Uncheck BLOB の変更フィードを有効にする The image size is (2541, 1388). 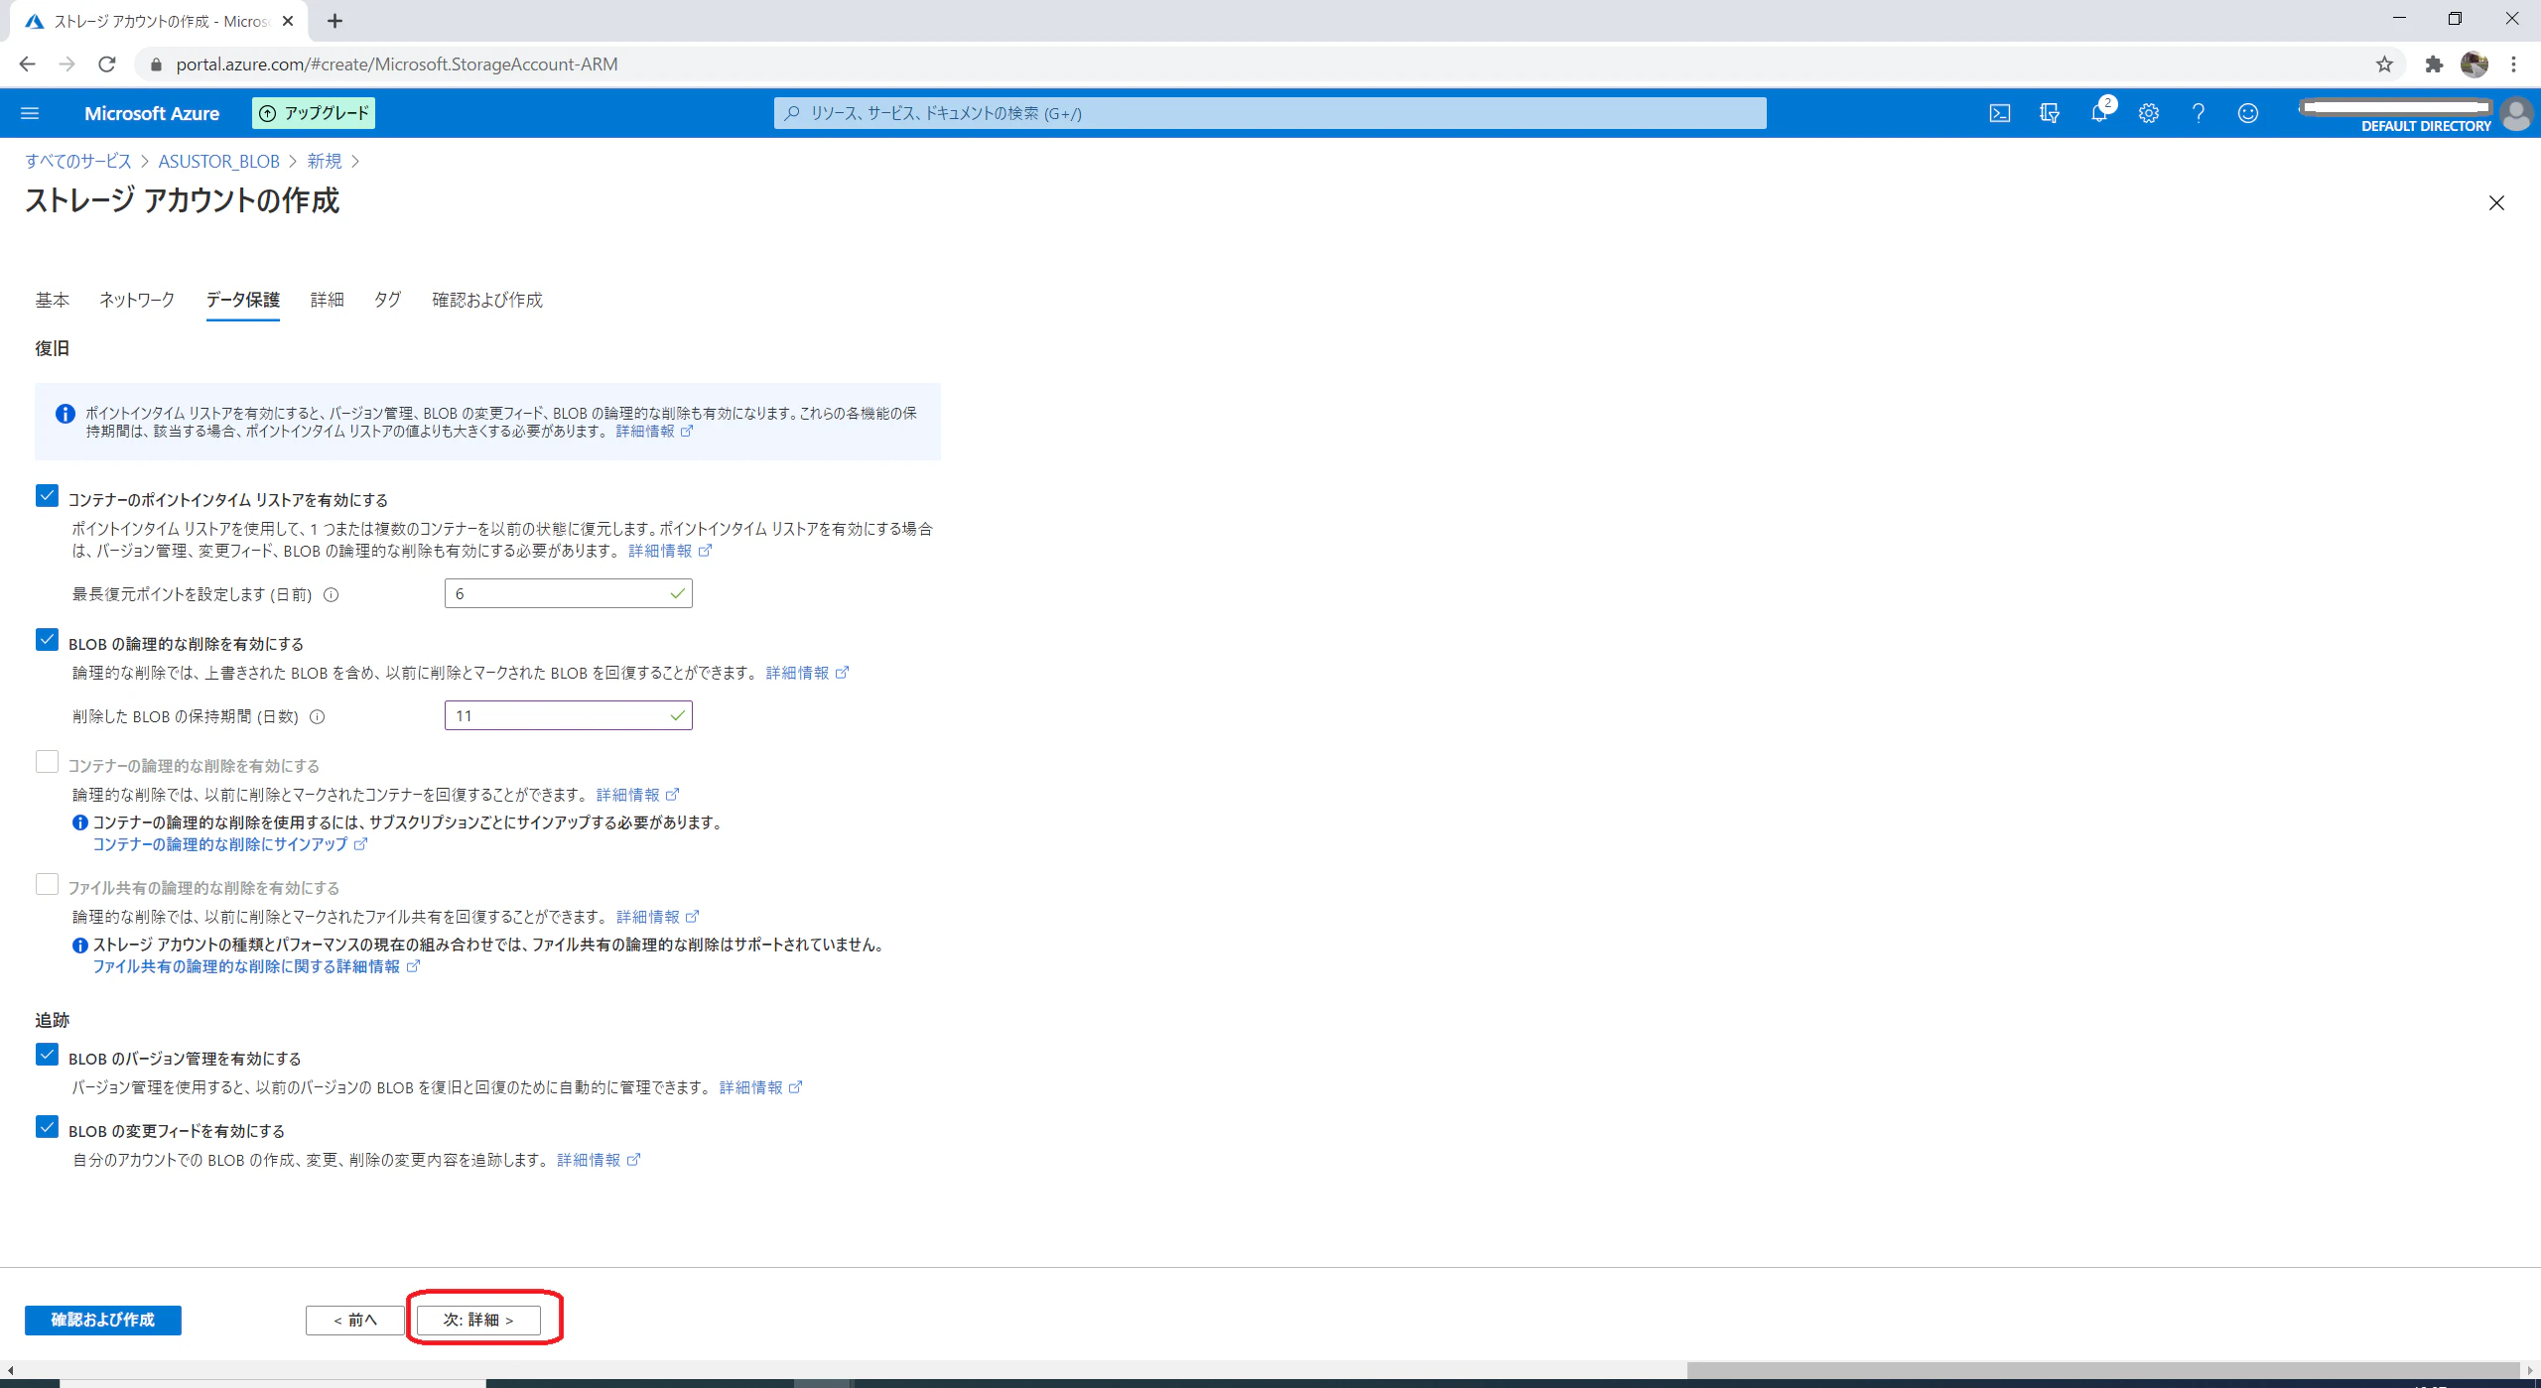47,1127
